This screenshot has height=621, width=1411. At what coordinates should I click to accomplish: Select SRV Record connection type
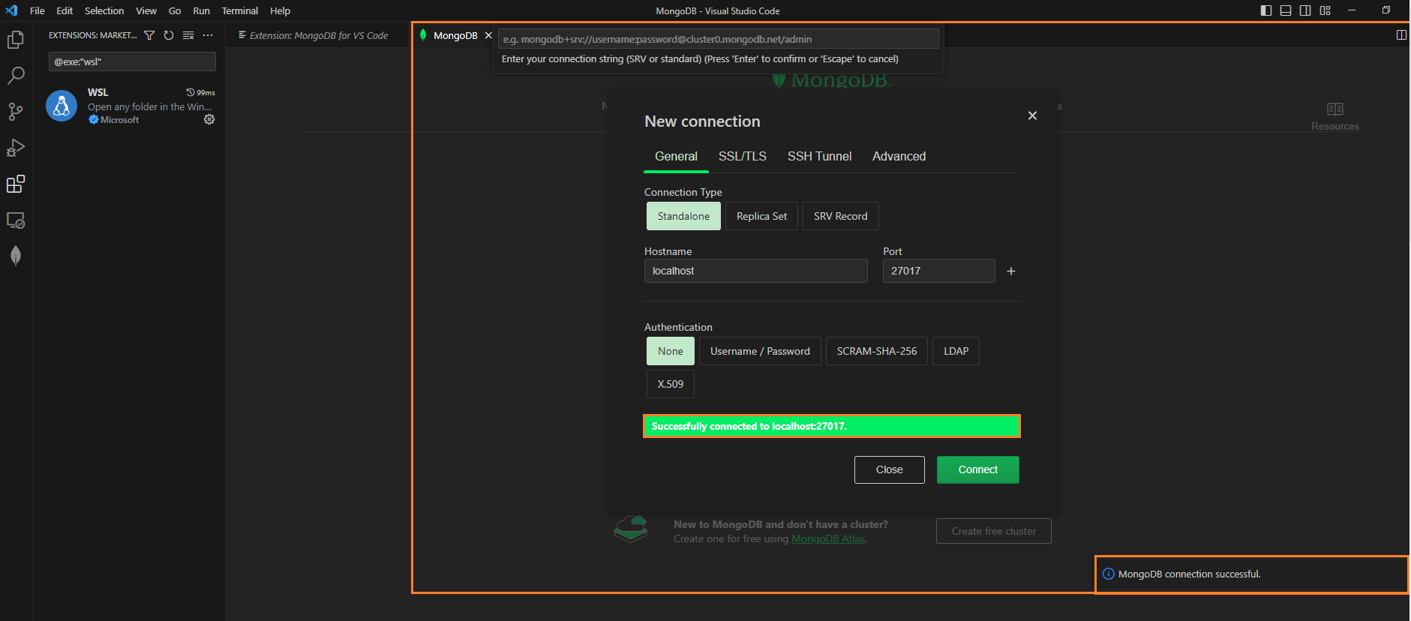point(840,216)
